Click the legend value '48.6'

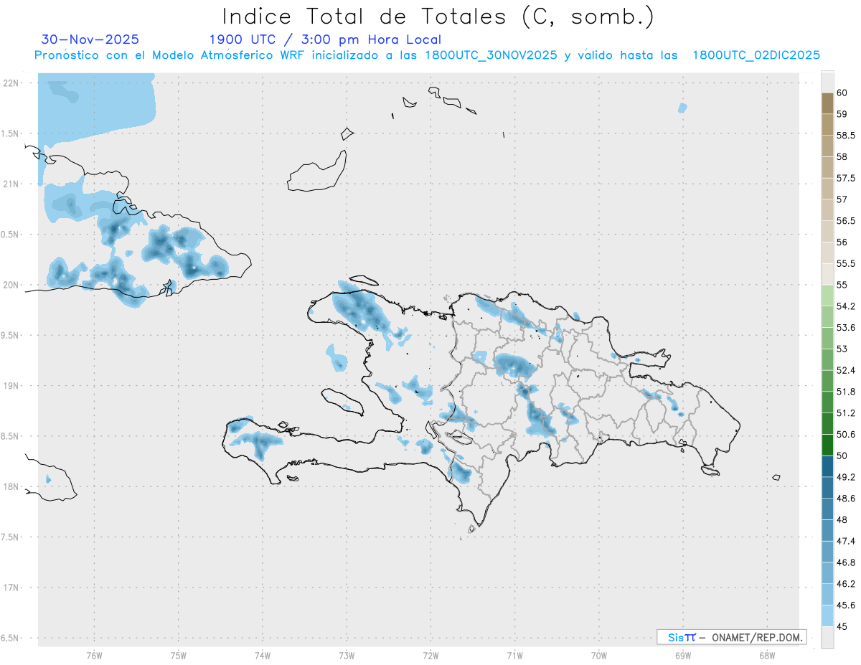pos(846,499)
